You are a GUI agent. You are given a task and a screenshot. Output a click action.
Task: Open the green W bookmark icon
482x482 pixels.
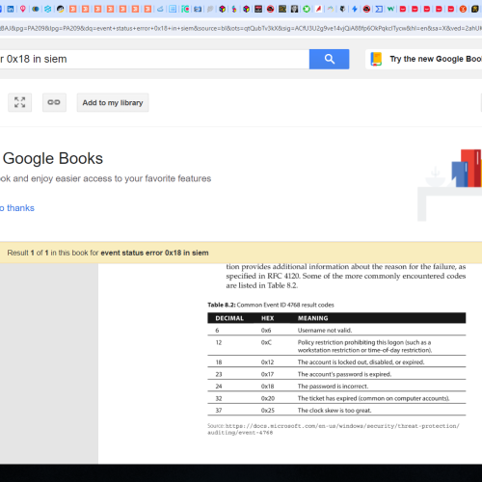tap(390, 9)
